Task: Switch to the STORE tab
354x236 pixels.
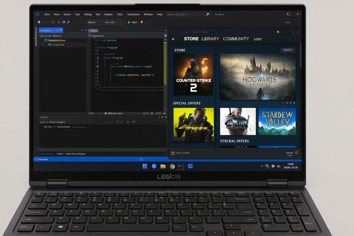Action: click(191, 39)
